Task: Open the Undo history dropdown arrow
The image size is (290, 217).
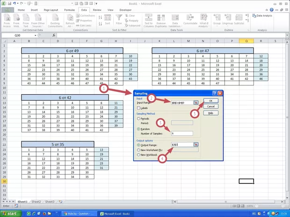Action: (18, 4)
